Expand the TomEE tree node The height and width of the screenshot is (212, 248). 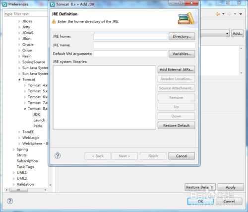click(x=19, y=132)
